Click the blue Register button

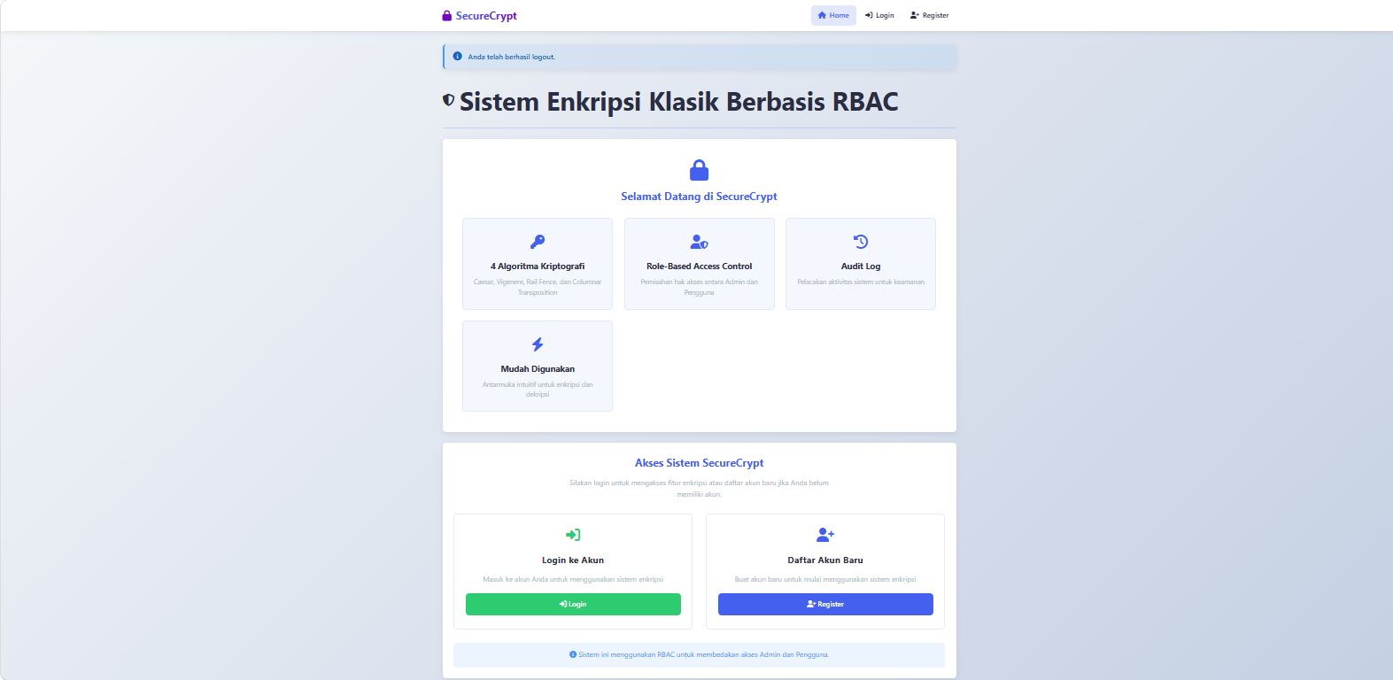pyautogui.click(x=825, y=604)
